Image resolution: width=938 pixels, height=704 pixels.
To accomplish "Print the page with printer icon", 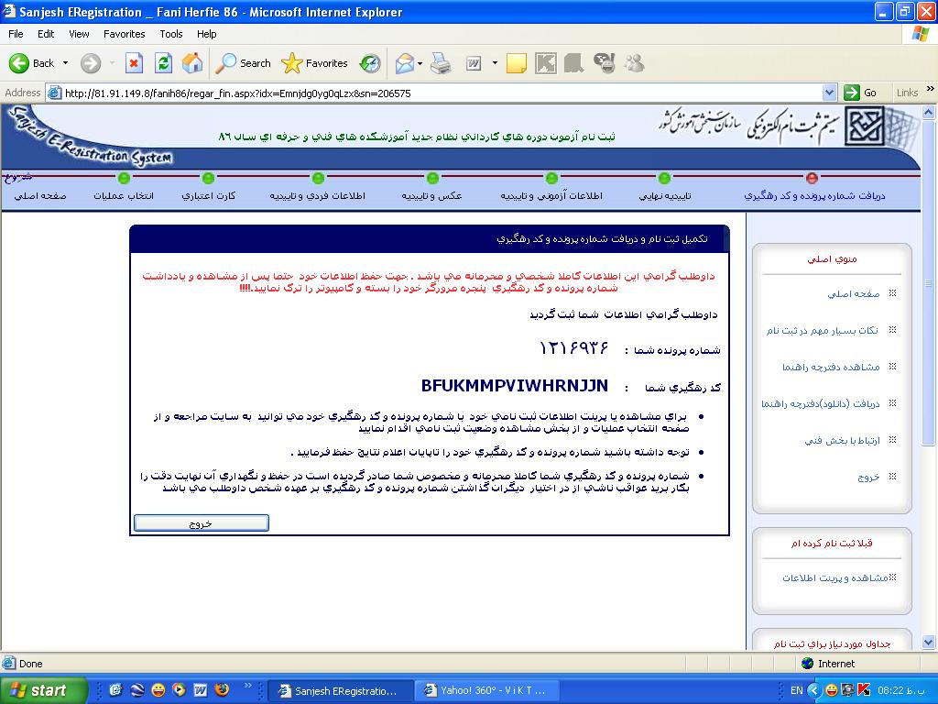I will coord(441,63).
